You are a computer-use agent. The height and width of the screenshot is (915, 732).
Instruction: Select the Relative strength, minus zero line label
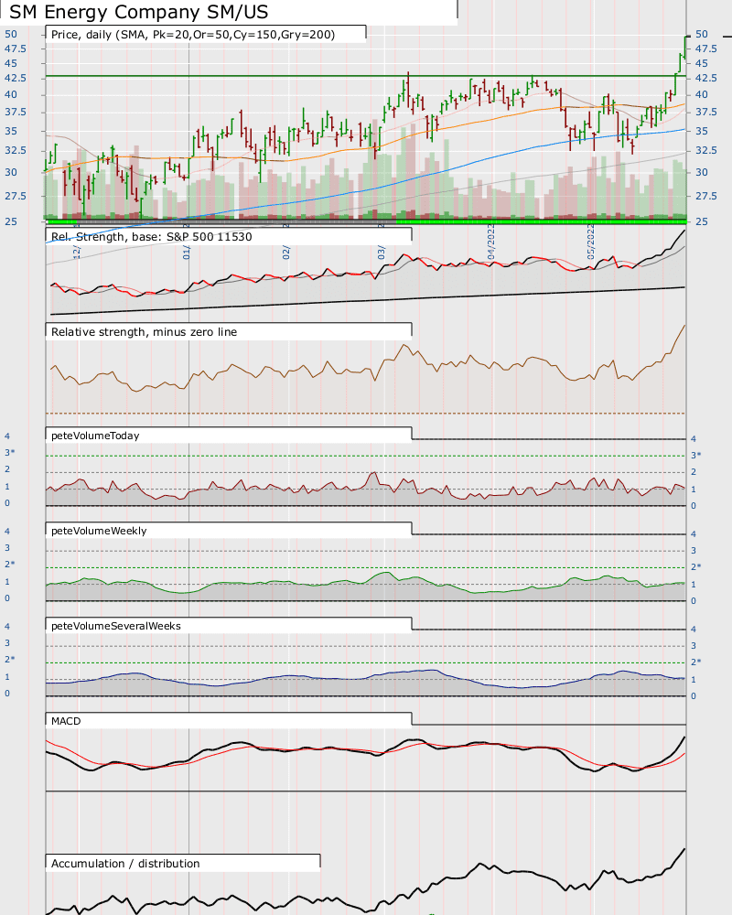[145, 331]
